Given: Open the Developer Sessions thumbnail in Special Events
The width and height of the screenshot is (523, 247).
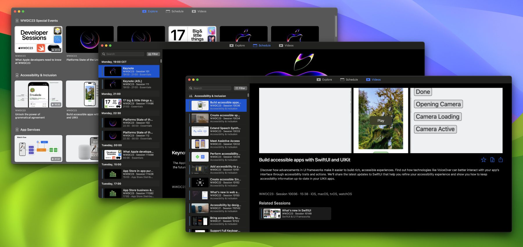Looking at the screenshot, I should [38, 39].
